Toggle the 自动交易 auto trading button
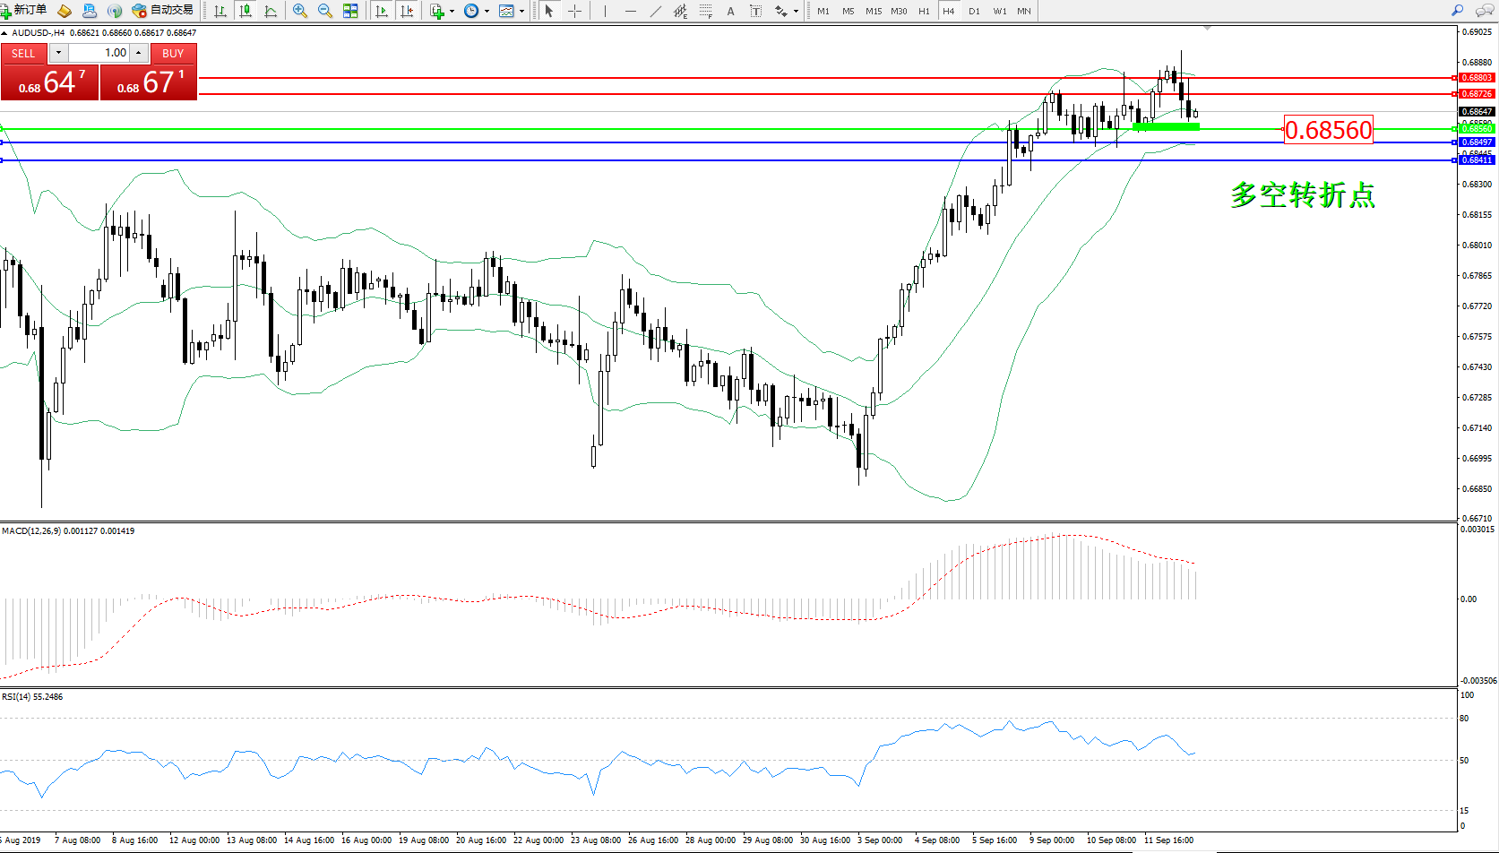Image resolution: width=1499 pixels, height=853 pixels. coord(163,11)
